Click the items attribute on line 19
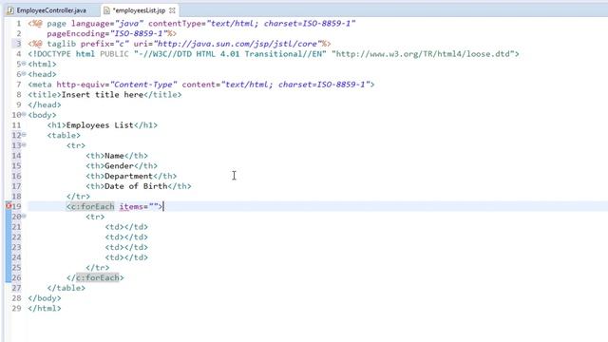Viewport: 608px width, 342px height. click(131, 207)
